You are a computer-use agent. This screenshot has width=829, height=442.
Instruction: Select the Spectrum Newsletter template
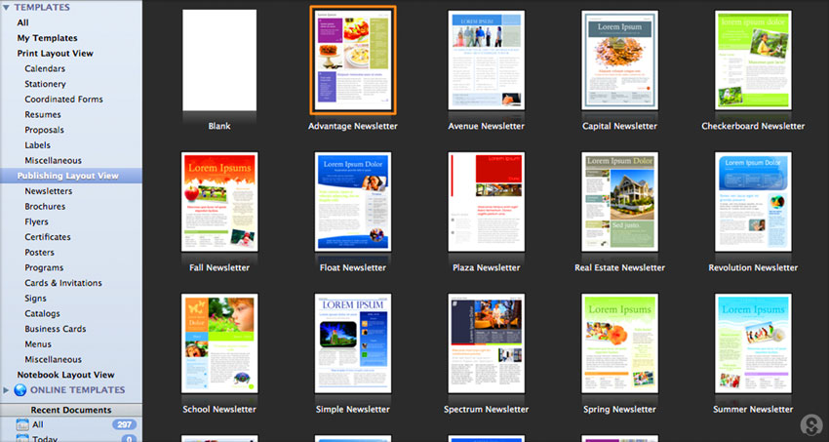486,343
